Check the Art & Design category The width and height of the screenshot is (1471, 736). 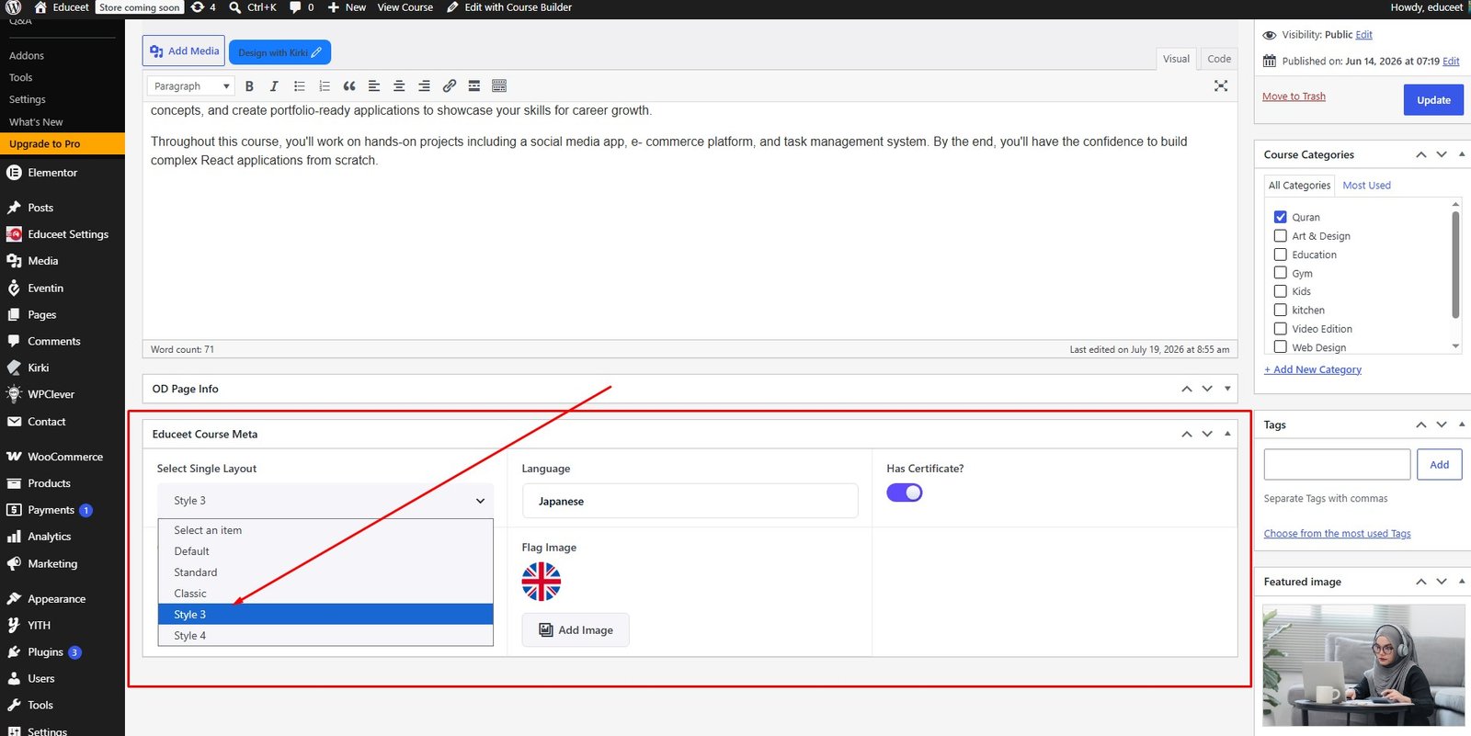[x=1280, y=236]
